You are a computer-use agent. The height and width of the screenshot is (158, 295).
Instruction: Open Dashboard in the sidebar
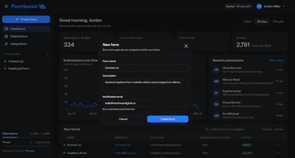(x=26, y=29)
